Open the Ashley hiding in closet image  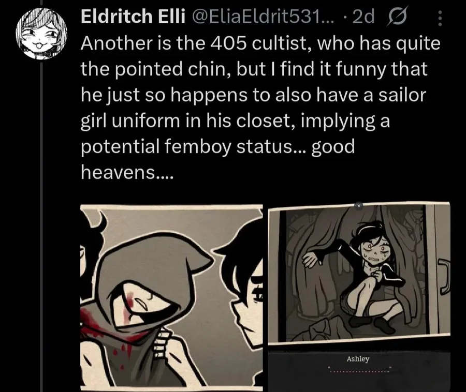coord(359,273)
